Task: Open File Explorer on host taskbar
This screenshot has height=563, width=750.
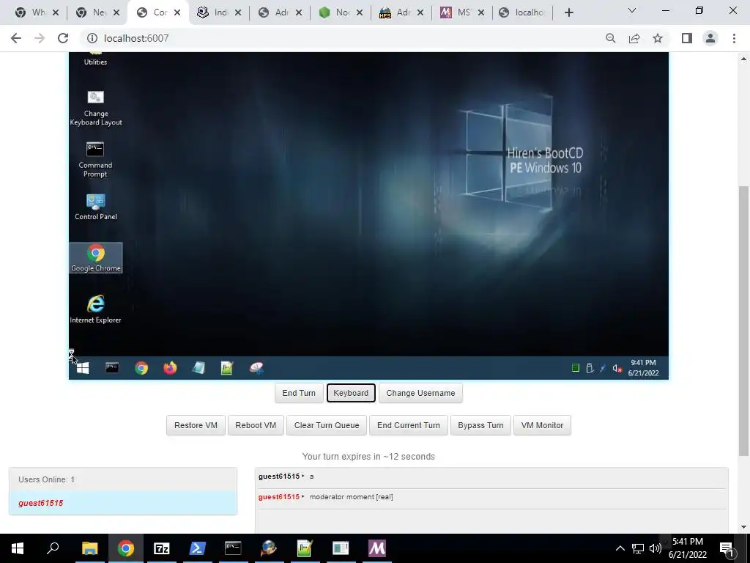Action: point(89,548)
